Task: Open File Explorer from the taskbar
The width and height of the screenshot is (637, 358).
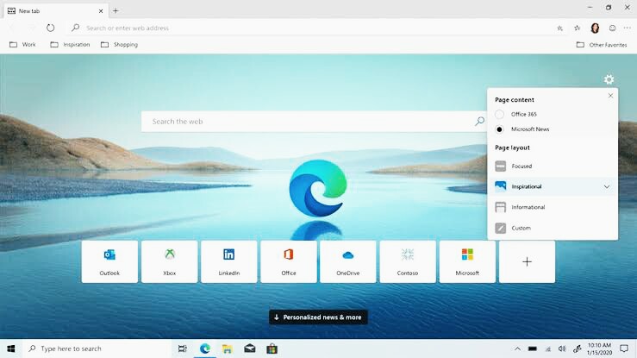Action: [227, 349]
